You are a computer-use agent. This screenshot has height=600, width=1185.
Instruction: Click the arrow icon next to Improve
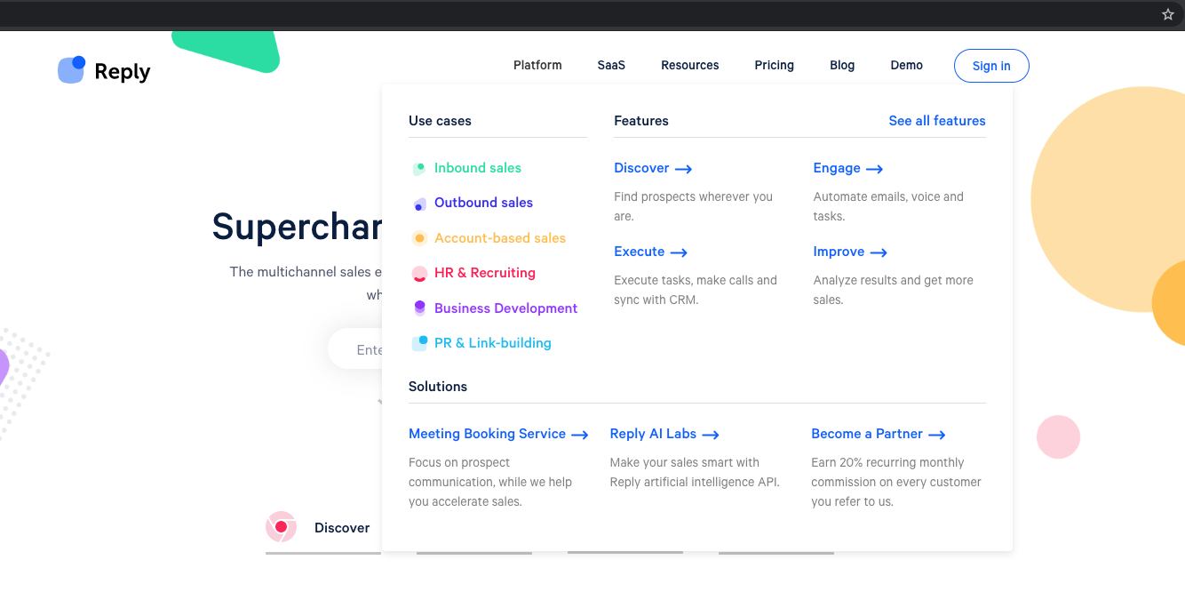(x=879, y=252)
